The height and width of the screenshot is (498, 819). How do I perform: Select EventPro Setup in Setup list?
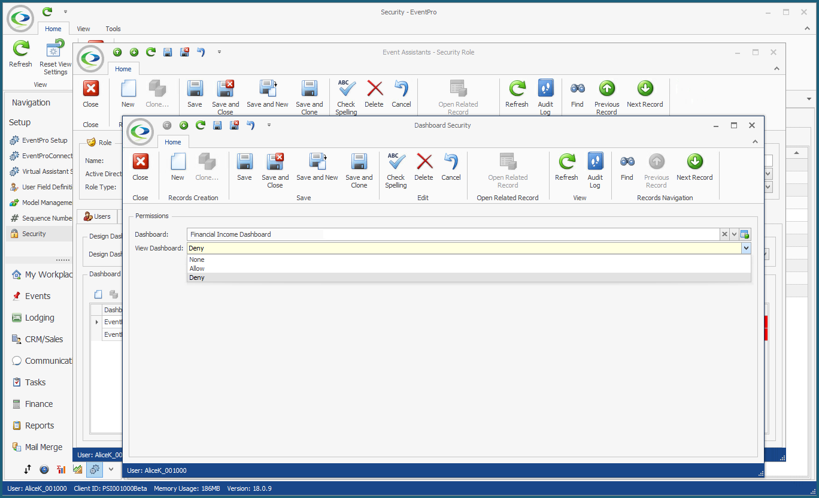coord(40,140)
